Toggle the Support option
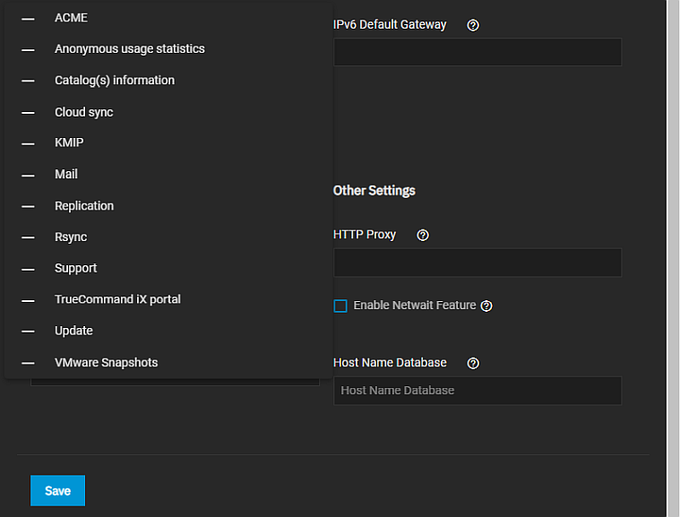Screen dimensions: 680x517 click(75, 268)
